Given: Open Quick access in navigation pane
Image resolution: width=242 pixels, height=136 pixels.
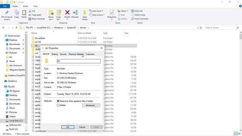Looking at the screenshot, I should point(14,36).
